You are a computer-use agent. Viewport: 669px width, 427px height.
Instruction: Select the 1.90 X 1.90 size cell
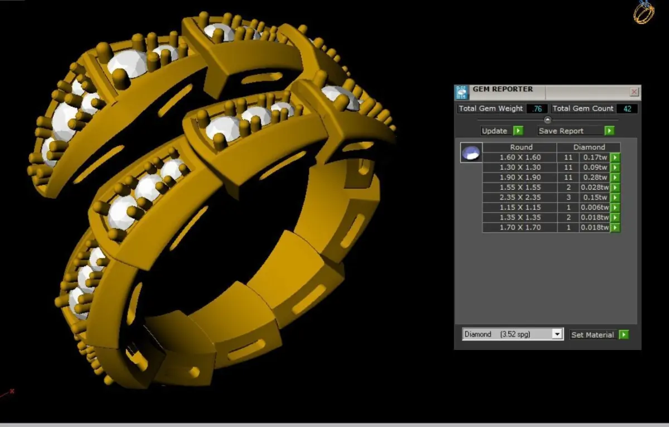coord(520,177)
